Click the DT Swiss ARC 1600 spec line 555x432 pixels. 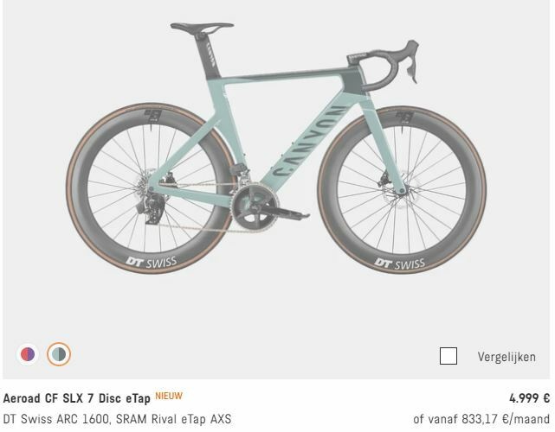(117, 419)
